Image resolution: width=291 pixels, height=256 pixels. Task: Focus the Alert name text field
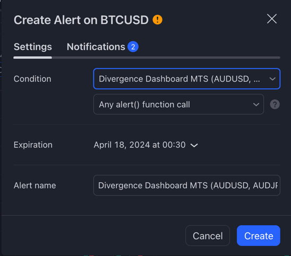(x=187, y=185)
